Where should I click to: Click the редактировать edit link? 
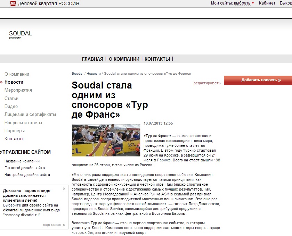(207, 83)
